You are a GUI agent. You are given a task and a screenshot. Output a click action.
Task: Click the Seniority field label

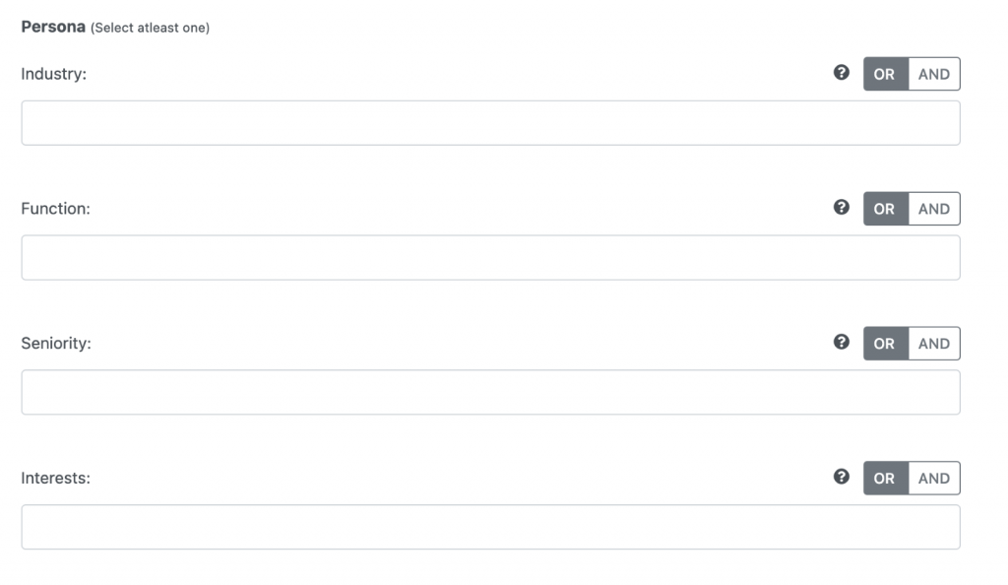(56, 344)
